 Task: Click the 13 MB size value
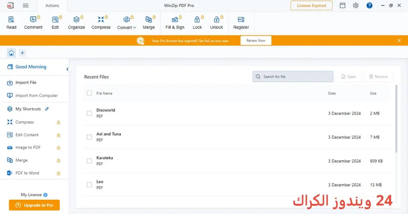tap(376, 185)
